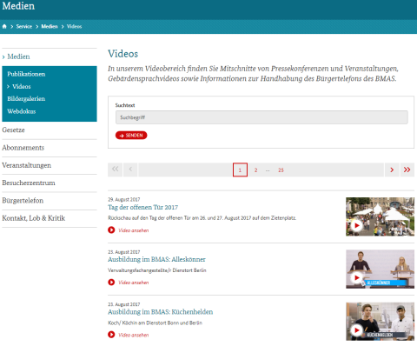
Task: Open title Ausbildung im BMAS: Alleskönner
Action: pyautogui.click(x=156, y=259)
